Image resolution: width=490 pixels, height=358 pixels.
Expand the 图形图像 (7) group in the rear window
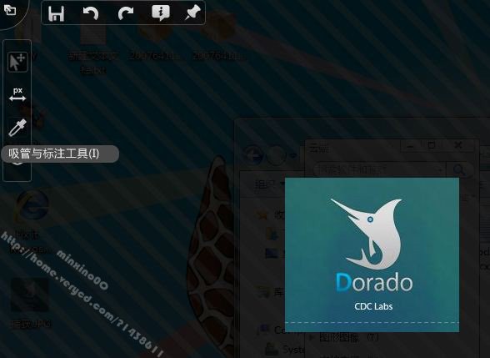[312, 337]
